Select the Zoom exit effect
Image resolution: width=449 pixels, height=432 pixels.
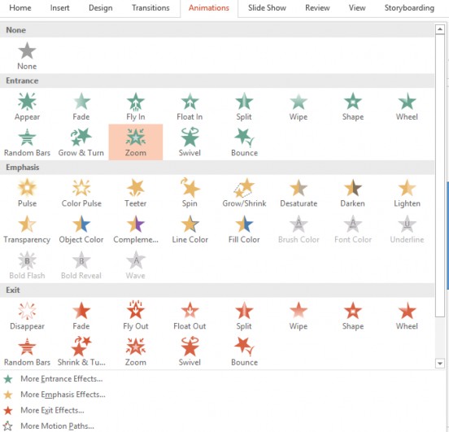(136, 351)
